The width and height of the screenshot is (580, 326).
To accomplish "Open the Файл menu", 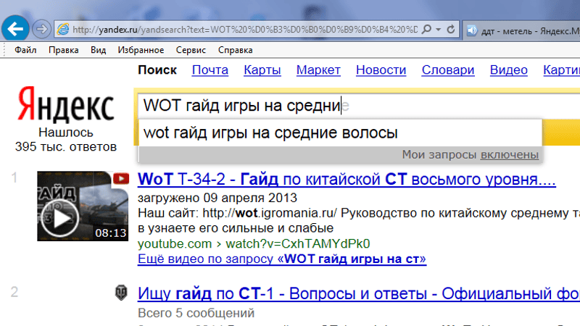I will pos(25,50).
